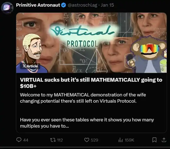Like the post with the heart icon
The height and width of the screenshot is (149, 170).
[87, 140]
